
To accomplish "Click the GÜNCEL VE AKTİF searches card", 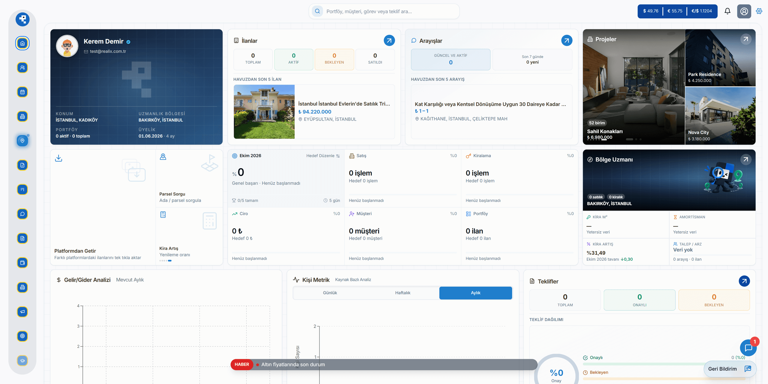I will tap(451, 59).
